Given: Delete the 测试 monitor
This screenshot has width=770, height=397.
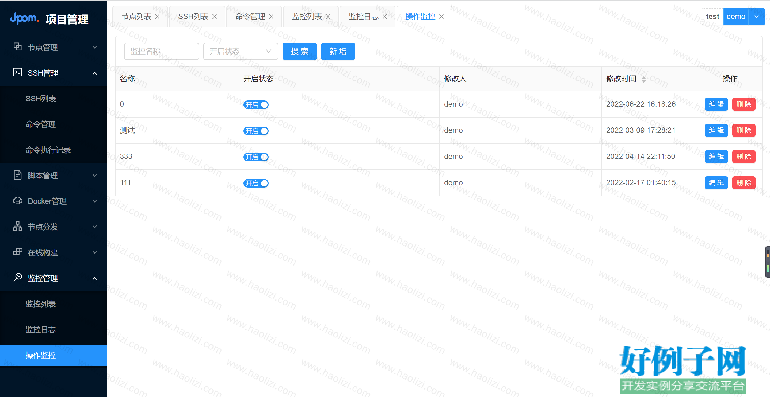Looking at the screenshot, I should [x=744, y=130].
